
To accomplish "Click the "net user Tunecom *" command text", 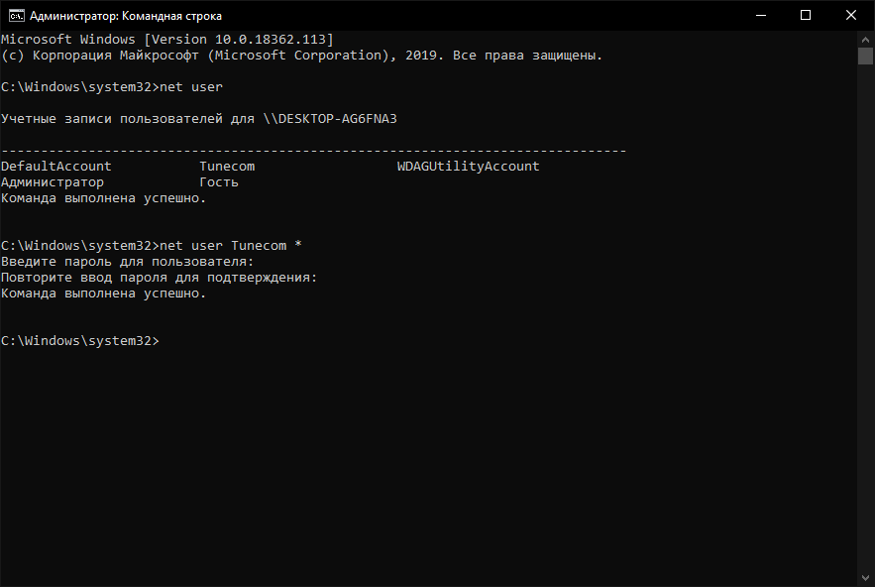I will click(230, 246).
